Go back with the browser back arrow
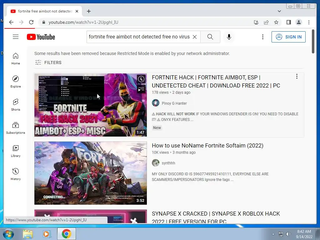This screenshot has width=320, height=240. click(11, 22)
